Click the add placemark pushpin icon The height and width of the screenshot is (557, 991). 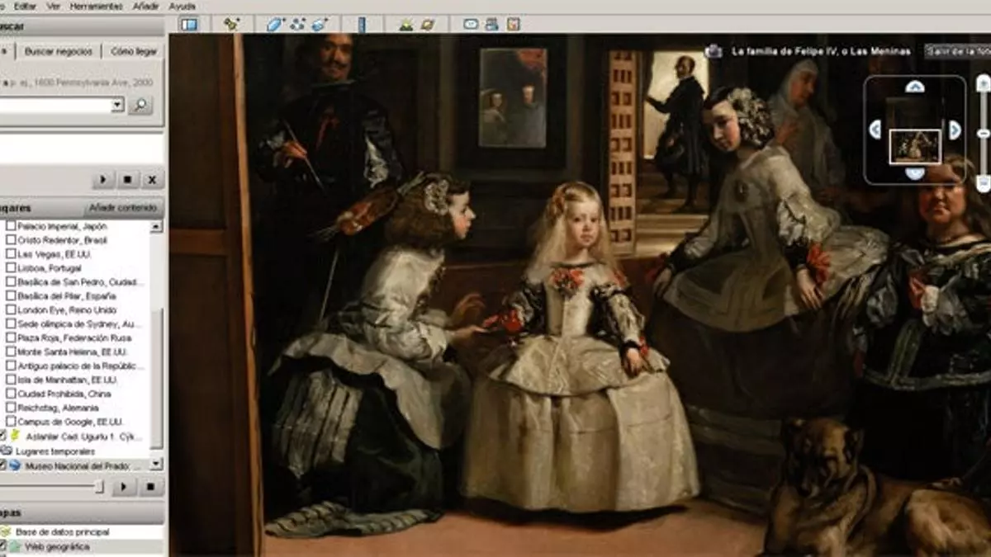coord(232,24)
